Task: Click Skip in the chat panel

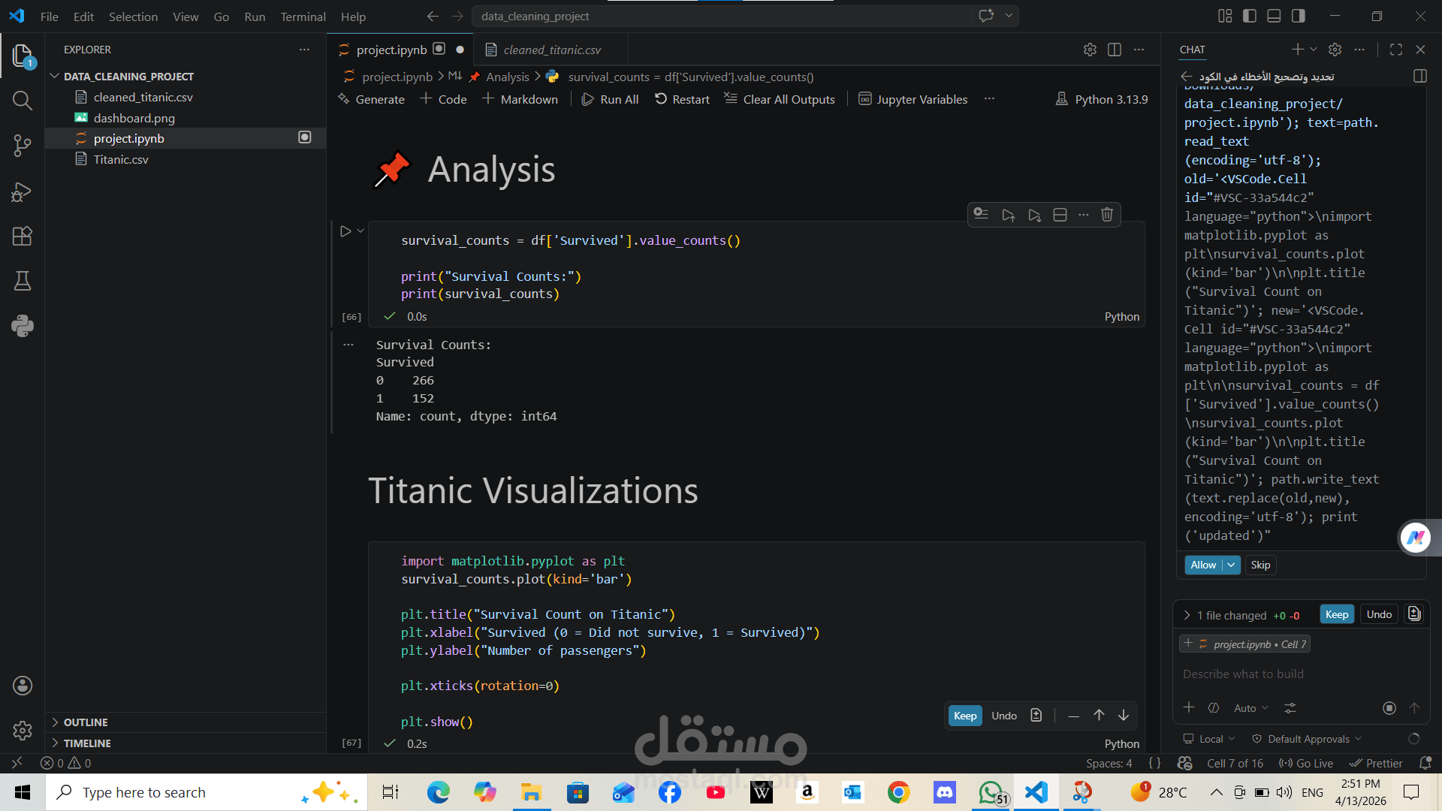Action: pyautogui.click(x=1260, y=565)
